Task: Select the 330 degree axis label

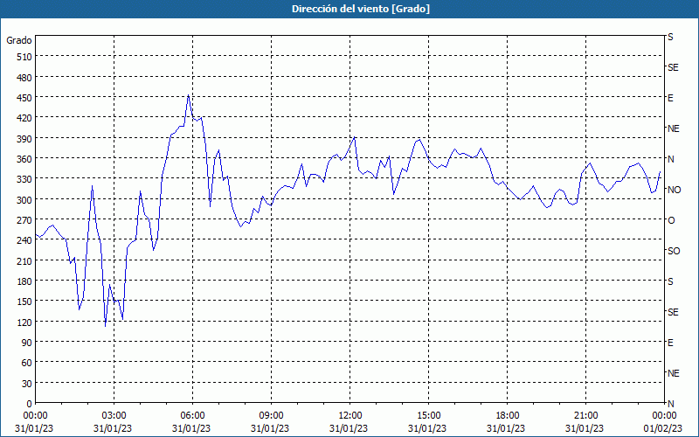Action: pyautogui.click(x=25, y=179)
